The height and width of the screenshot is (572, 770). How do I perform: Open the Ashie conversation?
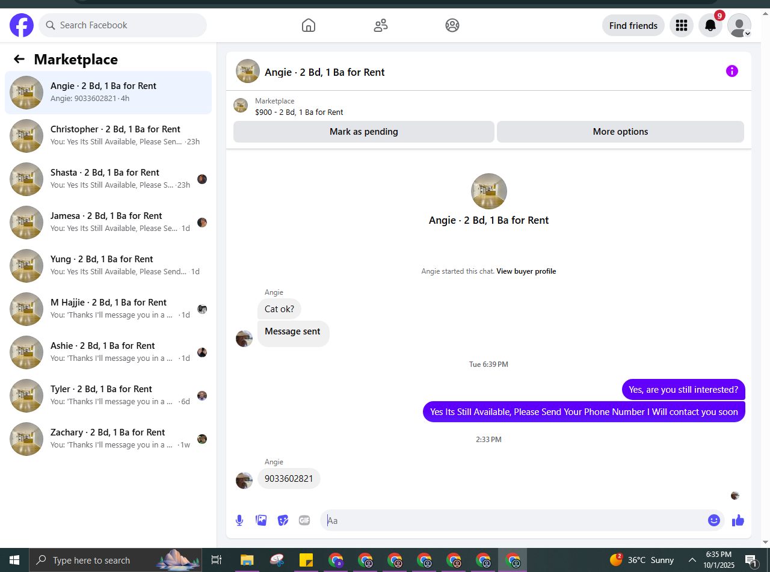pyautogui.click(x=108, y=352)
